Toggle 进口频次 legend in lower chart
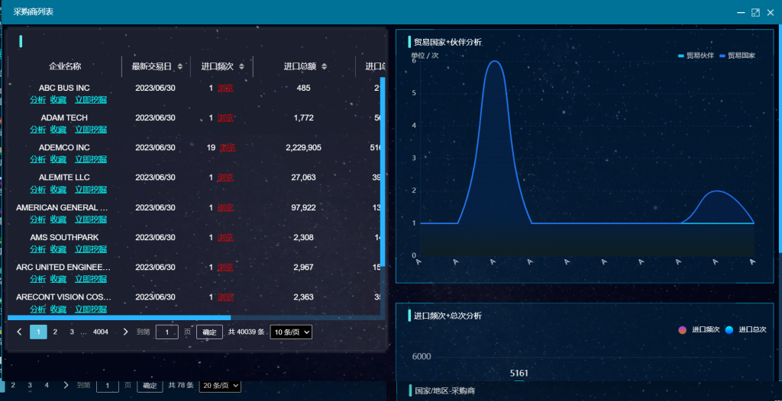 coord(700,329)
